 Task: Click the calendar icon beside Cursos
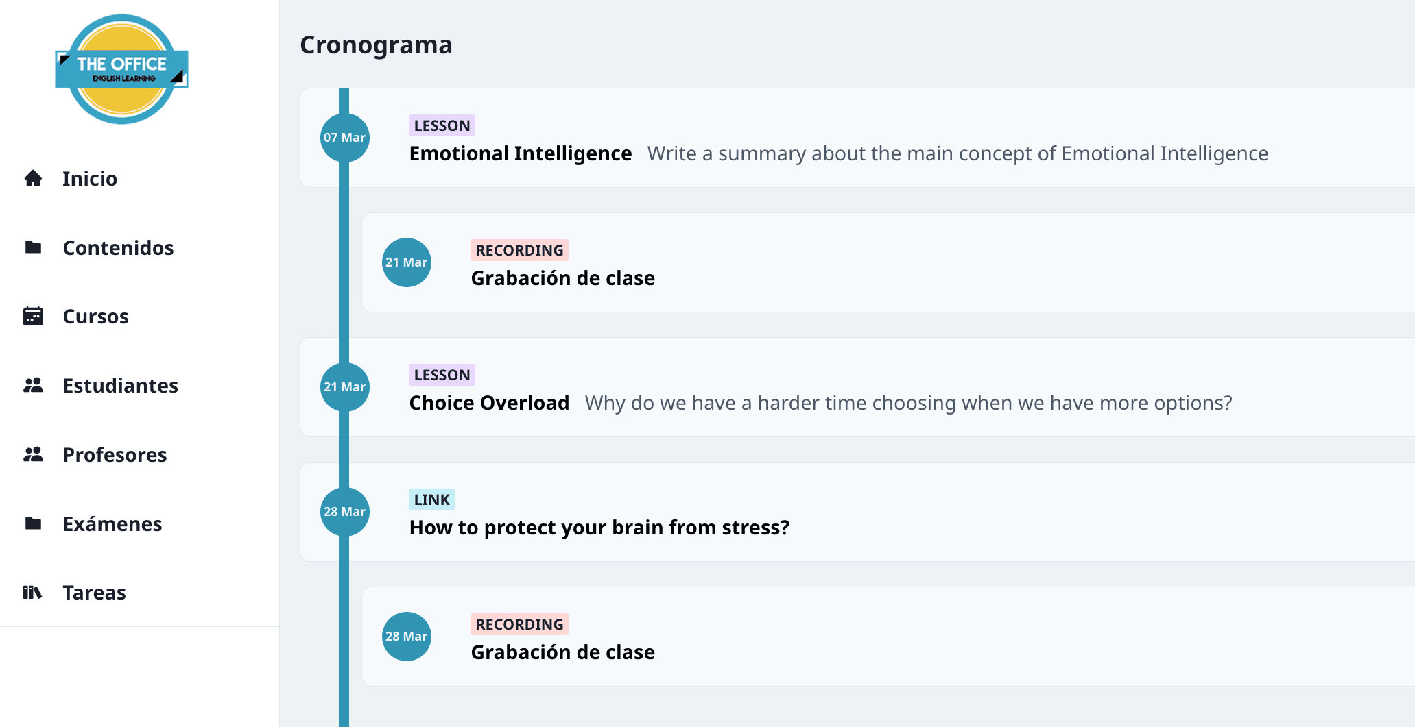coord(33,316)
